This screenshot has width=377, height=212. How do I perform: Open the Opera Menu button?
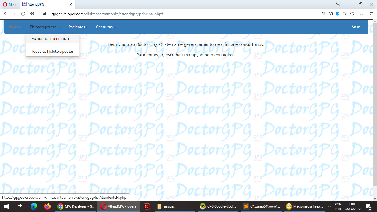click(x=10, y=4)
